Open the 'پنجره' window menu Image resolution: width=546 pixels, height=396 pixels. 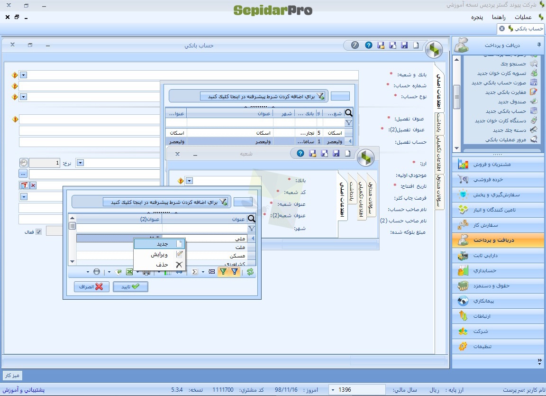[x=477, y=17]
